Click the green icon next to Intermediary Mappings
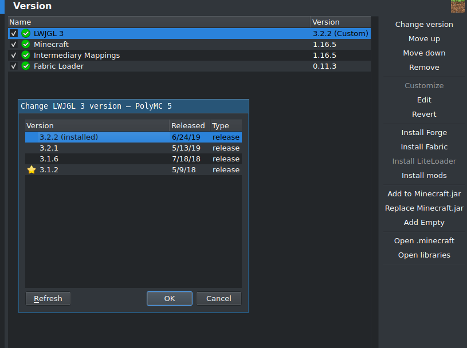Image resolution: width=467 pixels, height=348 pixels. tap(26, 55)
